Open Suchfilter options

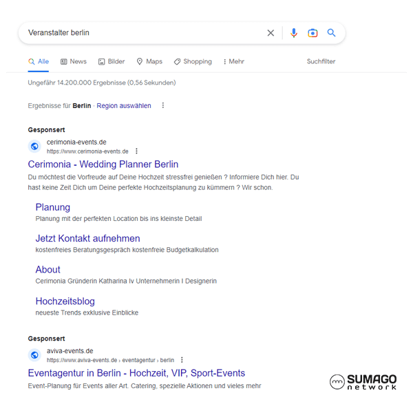pos(321,61)
